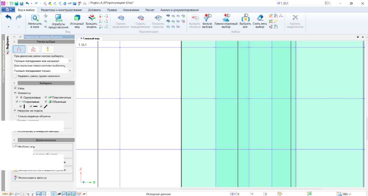Viewport: 368px width, 196px height.
Task: Click the pan arrows icon beside Увеличить в окне
Action: click(x=46, y=16)
